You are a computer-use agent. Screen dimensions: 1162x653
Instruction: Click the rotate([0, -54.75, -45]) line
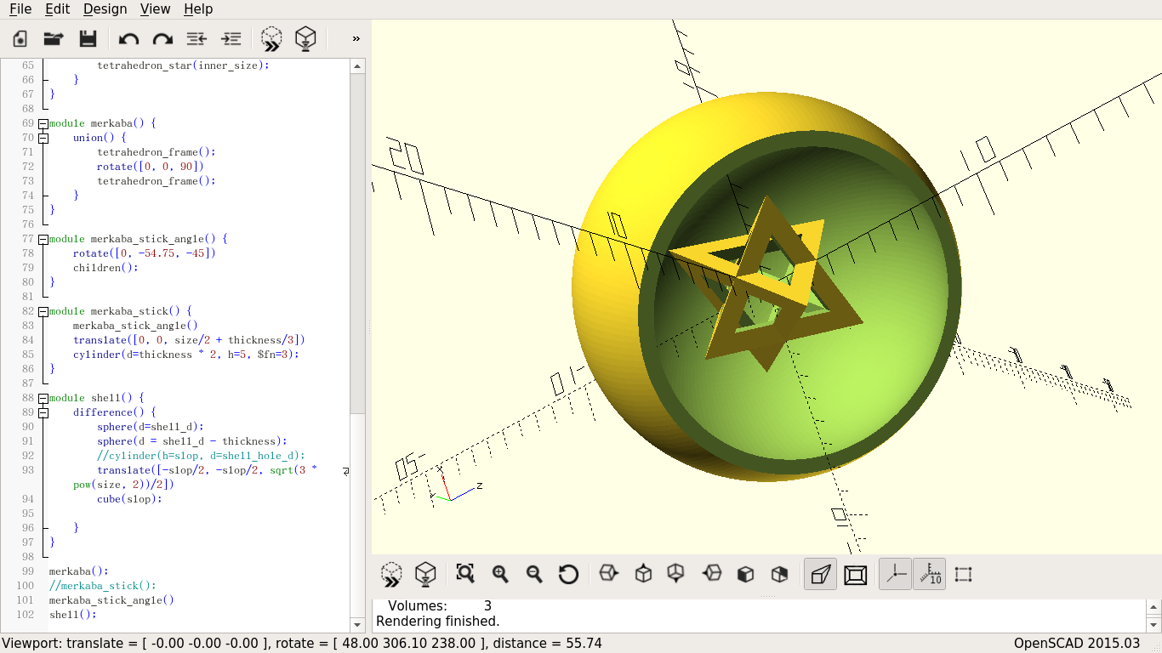click(145, 253)
